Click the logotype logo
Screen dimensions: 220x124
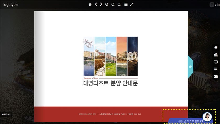click(x=10, y=4)
